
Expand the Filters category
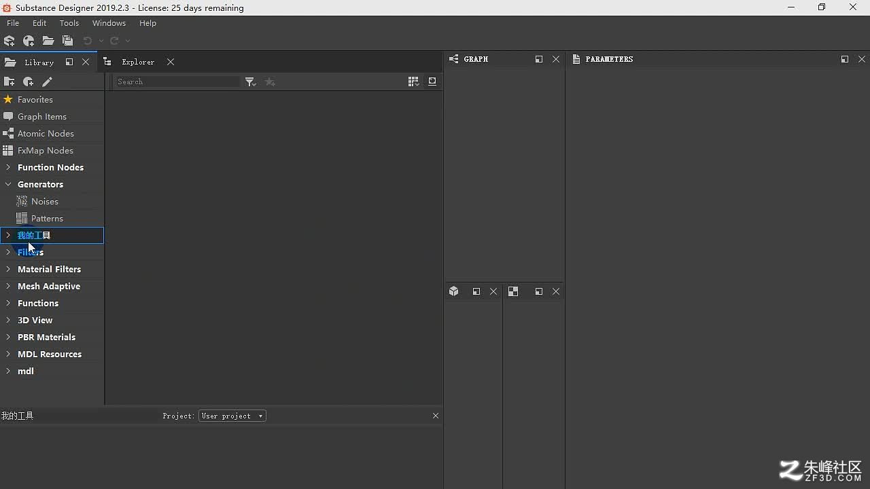pos(7,252)
